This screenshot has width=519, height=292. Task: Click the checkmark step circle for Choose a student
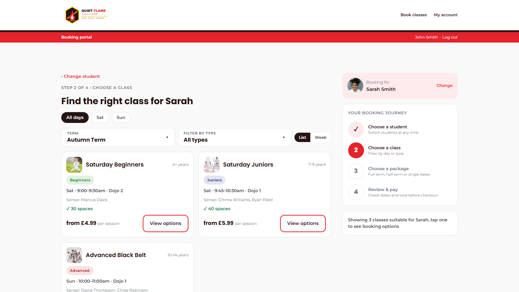click(x=356, y=129)
